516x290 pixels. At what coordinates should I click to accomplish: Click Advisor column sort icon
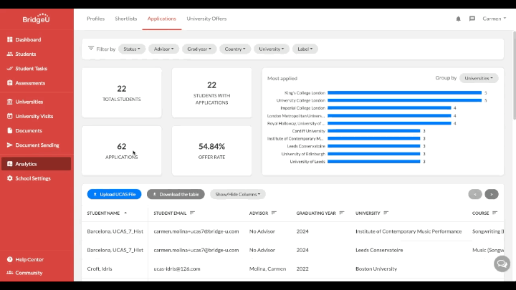(x=274, y=213)
